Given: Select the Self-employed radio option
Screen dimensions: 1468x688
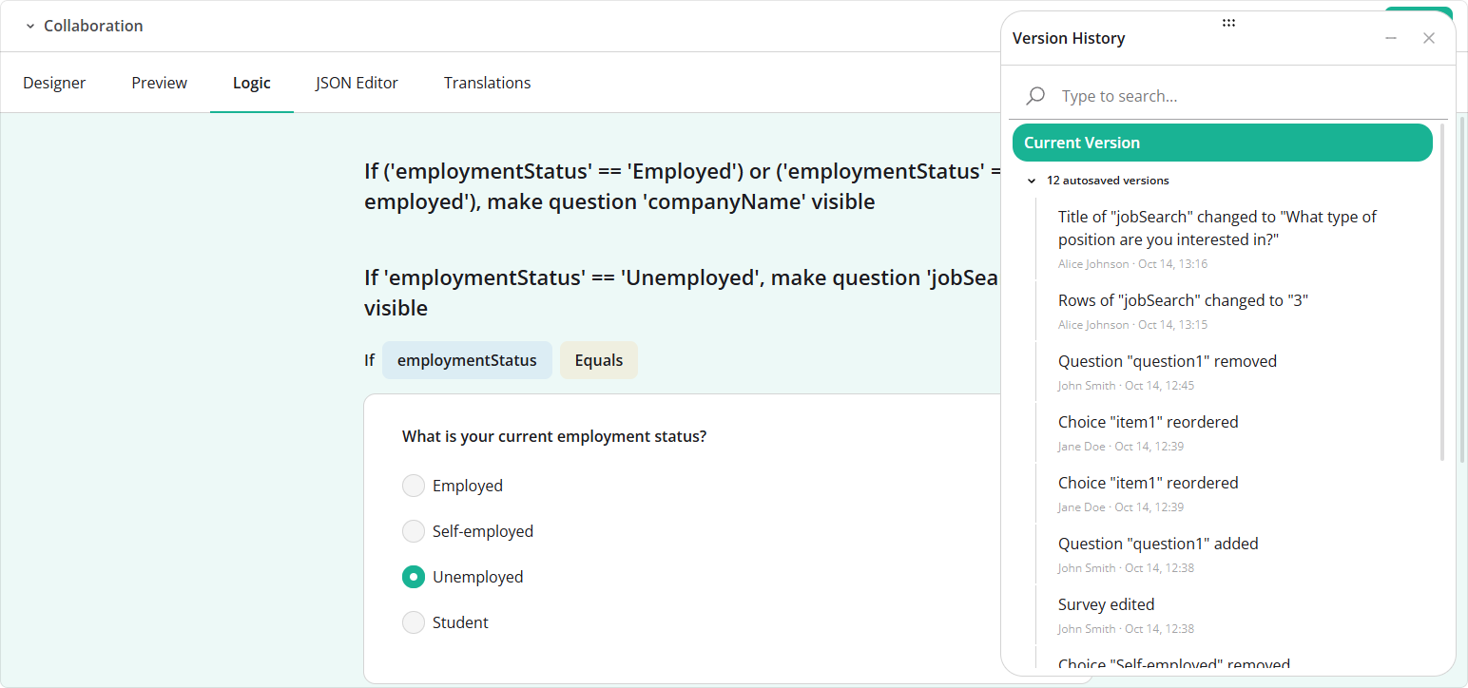Looking at the screenshot, I should pos(413,531).
